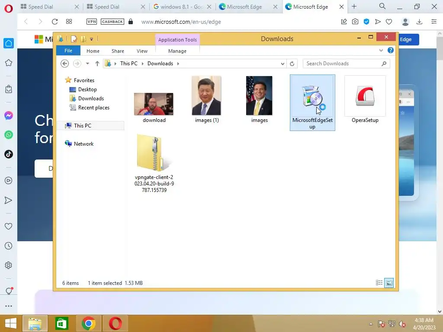
Task: Open Windows Store from taskbar
Action: click(x=61, y=323)
